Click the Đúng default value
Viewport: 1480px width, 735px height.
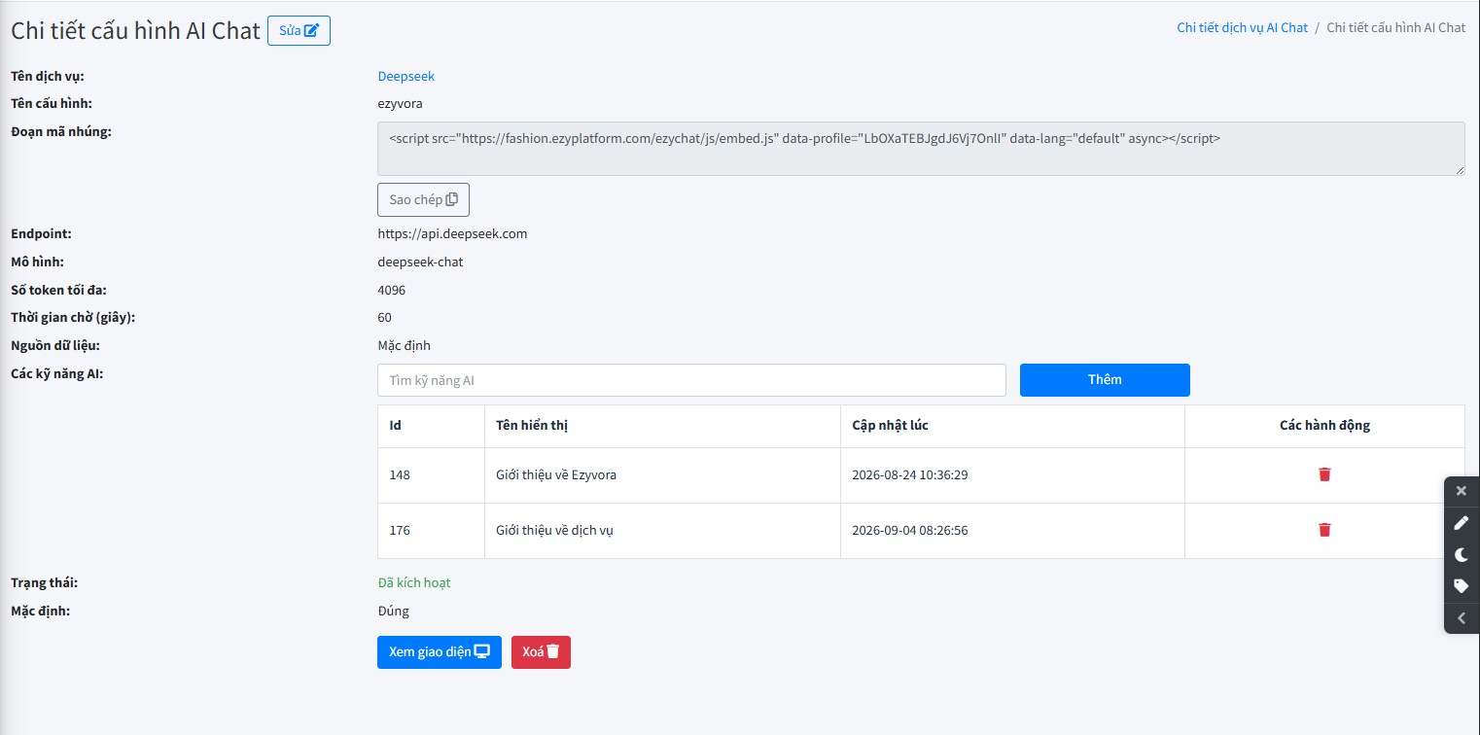[394, 611]
